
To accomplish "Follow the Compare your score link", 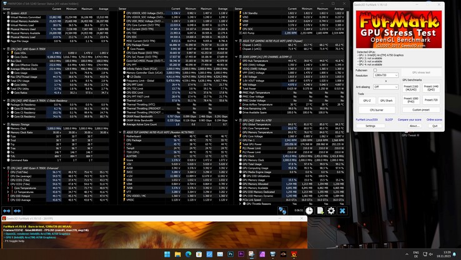I will (x=409, y=119).
